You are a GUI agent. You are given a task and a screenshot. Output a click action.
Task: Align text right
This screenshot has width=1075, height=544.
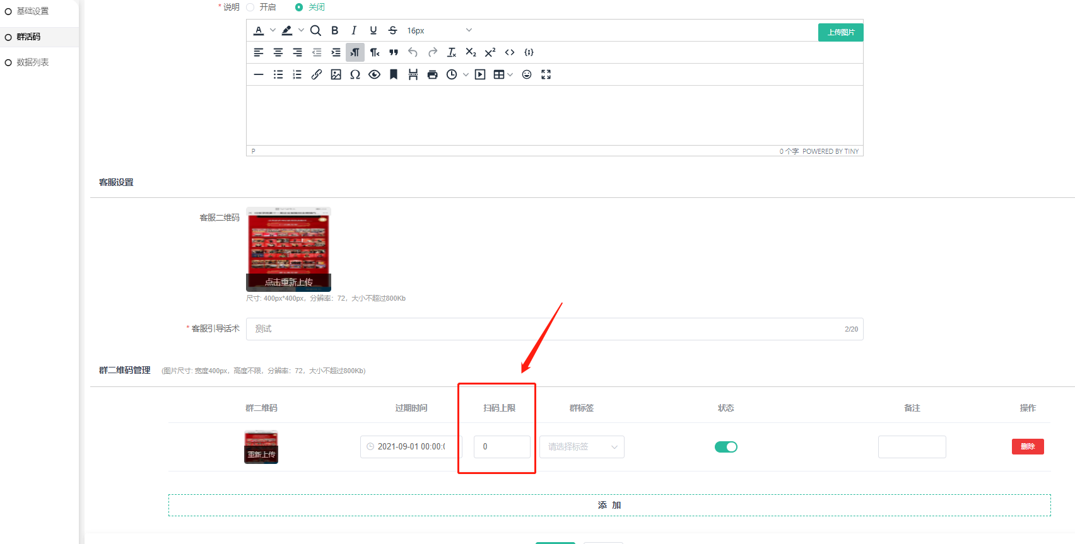297,52
